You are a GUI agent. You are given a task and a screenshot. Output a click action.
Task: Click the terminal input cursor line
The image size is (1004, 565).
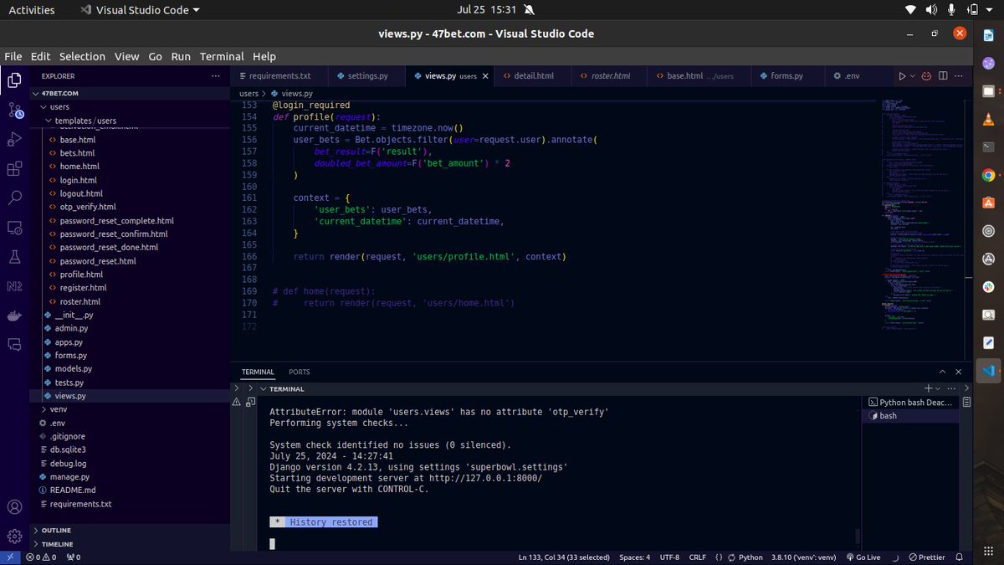272,543
